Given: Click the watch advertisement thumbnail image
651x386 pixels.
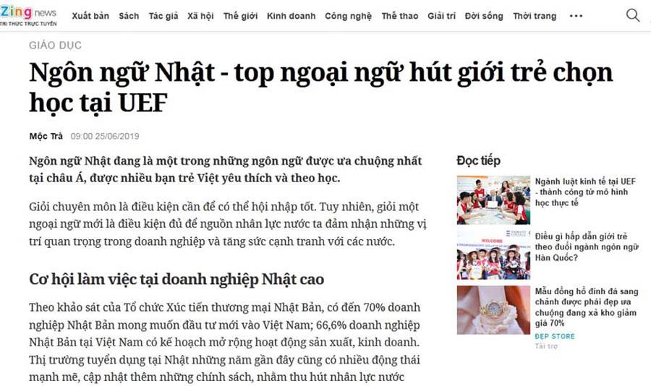Looking at the screenshot, I should [x=493, y=309].
